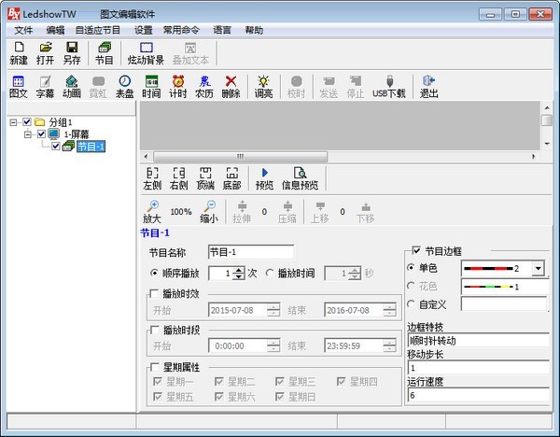Image resolution: width=560 pixels, height=437 pixels.
Task: Select the 播放时间 radio button
Action: coord(271,274)
